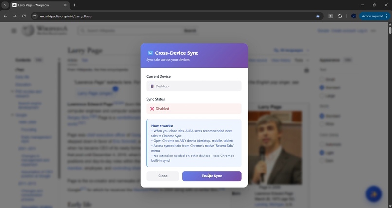The image size is (392, 208).
Task: Expand PhD studies section in Contents
Action: (x=12, y=92)
